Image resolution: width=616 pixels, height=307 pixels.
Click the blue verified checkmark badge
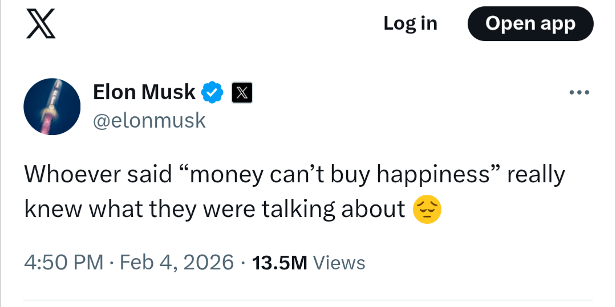click(213, 92)
